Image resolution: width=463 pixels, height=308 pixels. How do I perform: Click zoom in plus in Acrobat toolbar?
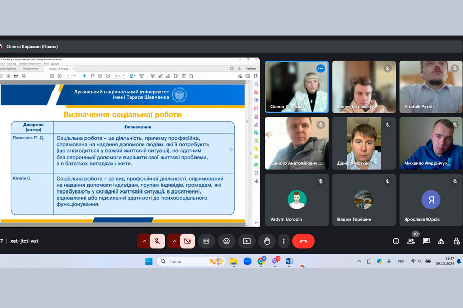click(108, 76)
